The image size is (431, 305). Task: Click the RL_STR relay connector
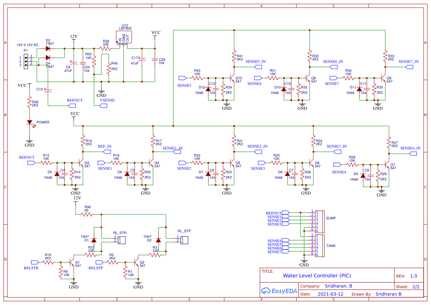pos(122,240)
